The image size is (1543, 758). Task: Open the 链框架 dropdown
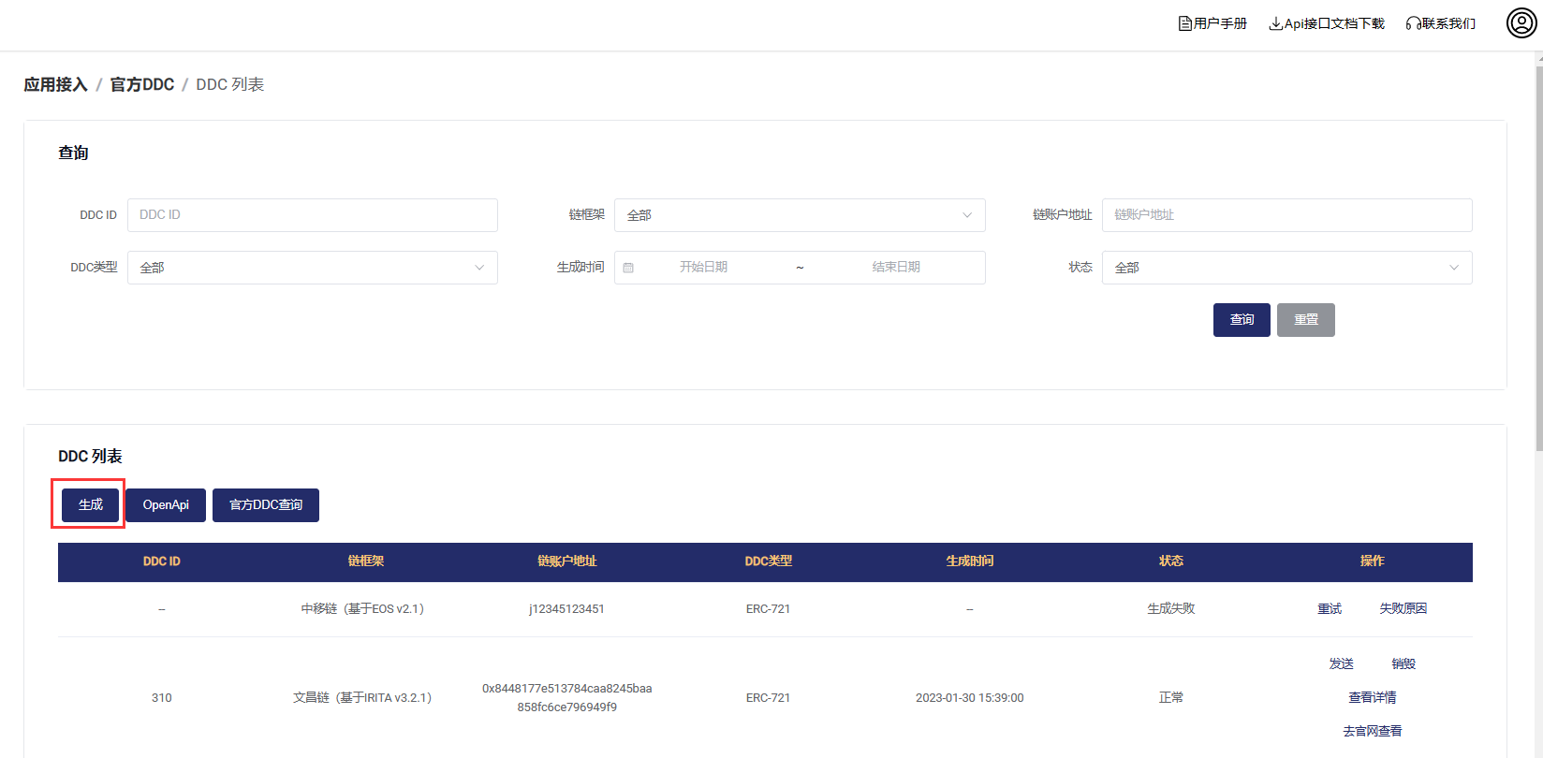pos(800,215)
